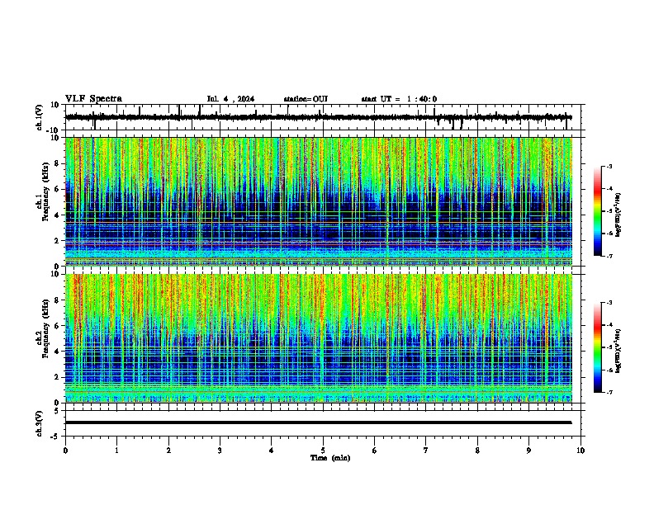Click tick label "8" on the Time axis
Image resolution: width=654 pixels, height=505 pixels.
(x=477, y=451)
